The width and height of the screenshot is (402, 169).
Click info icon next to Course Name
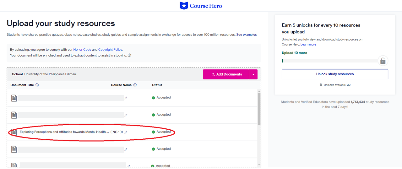click(x=135, y=85)
